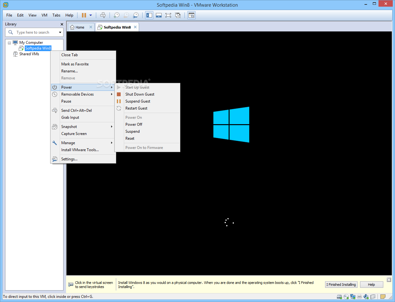Toggle Unity mode in the toolbar
395x302 pixels.
(178, 15)
